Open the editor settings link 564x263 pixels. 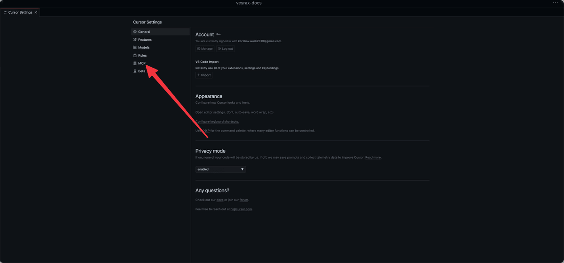coord(210,112)
